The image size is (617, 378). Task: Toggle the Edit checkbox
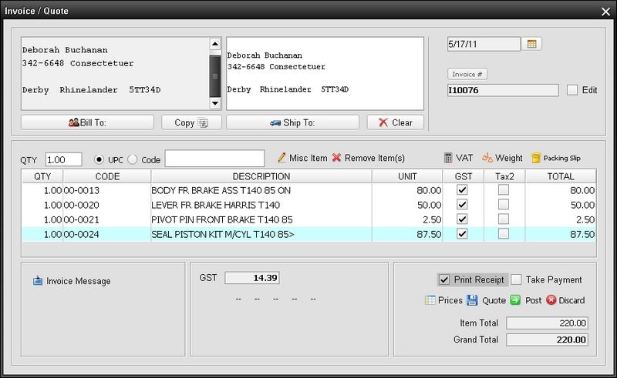(572, 90)
